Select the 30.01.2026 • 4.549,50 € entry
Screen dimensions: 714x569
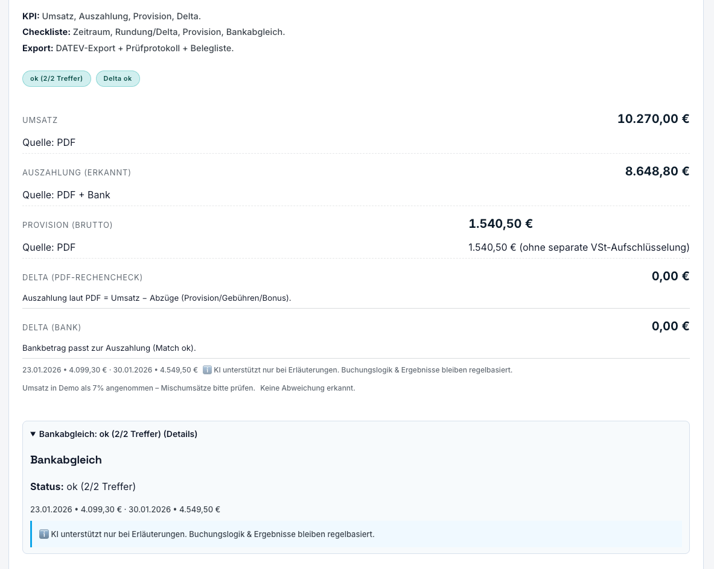(174, 509)
